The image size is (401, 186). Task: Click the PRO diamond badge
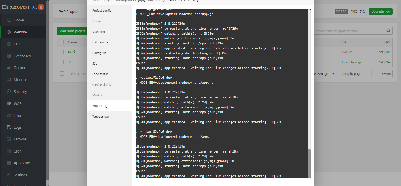[x=341, y=11]
